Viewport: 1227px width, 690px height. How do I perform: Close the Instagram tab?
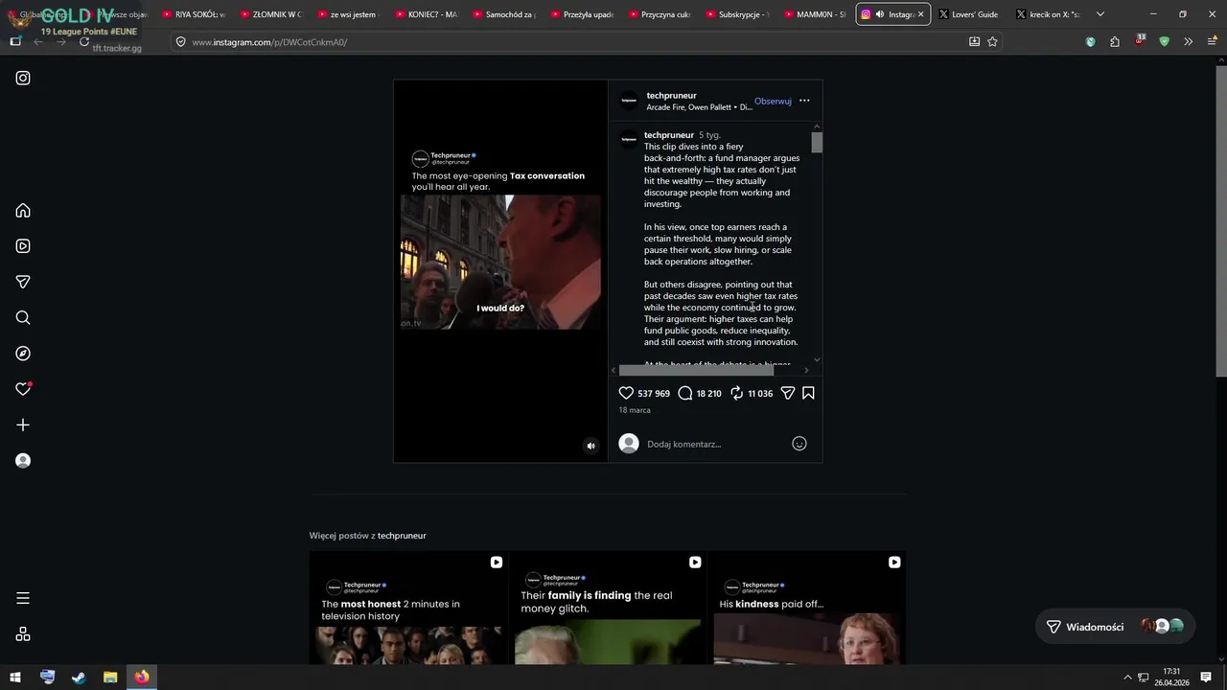pos(920,14)
